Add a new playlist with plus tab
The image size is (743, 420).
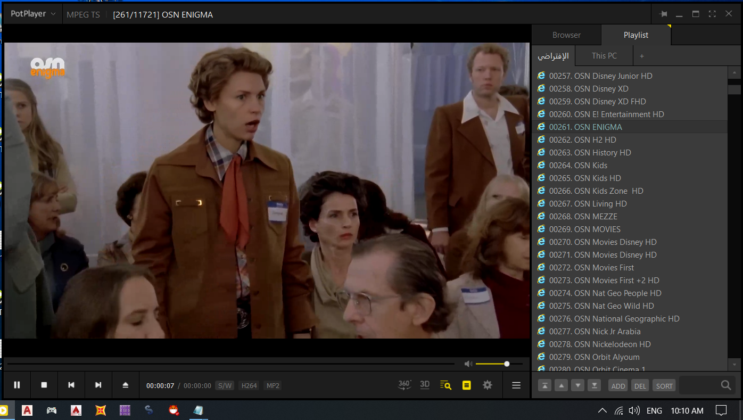pos(642,55)
